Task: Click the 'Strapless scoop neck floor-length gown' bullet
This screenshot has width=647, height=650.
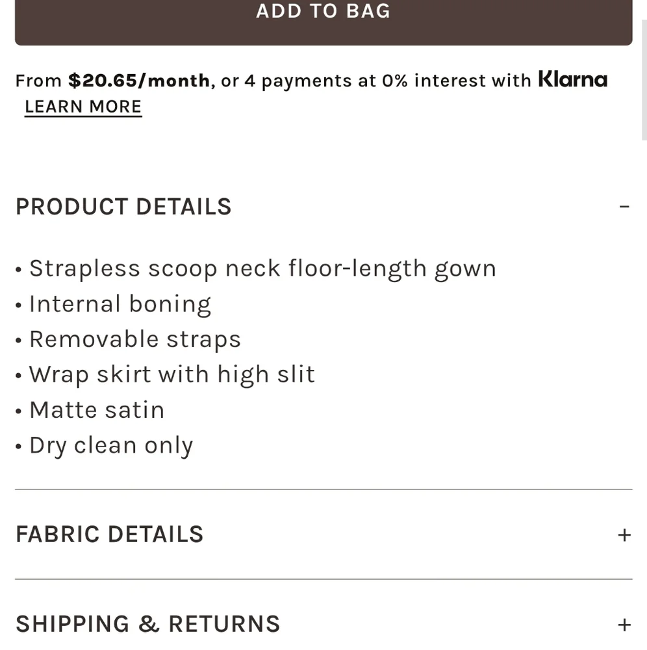Action: point(262,269)
